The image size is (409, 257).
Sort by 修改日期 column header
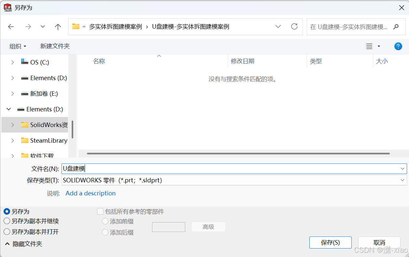click(243, 61)
